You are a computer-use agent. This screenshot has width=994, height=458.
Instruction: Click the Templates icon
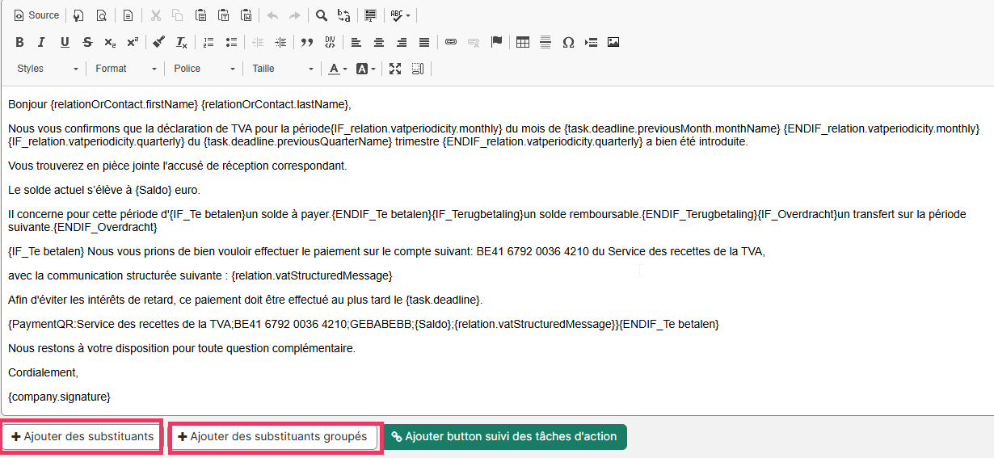click(128, 15)
